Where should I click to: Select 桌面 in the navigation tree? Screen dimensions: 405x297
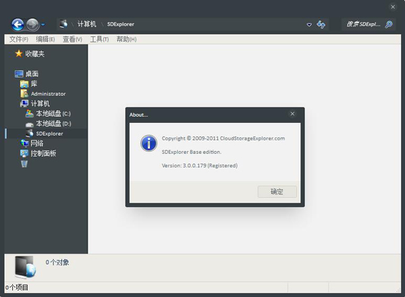coord(32,74)
